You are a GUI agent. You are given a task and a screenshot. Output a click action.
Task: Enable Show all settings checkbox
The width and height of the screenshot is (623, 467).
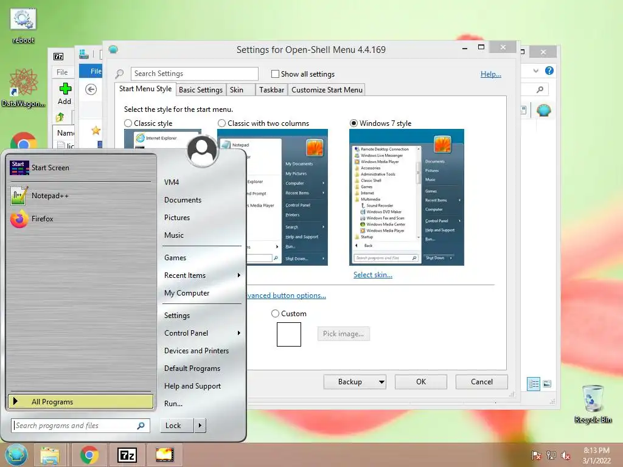click(275, 74)
